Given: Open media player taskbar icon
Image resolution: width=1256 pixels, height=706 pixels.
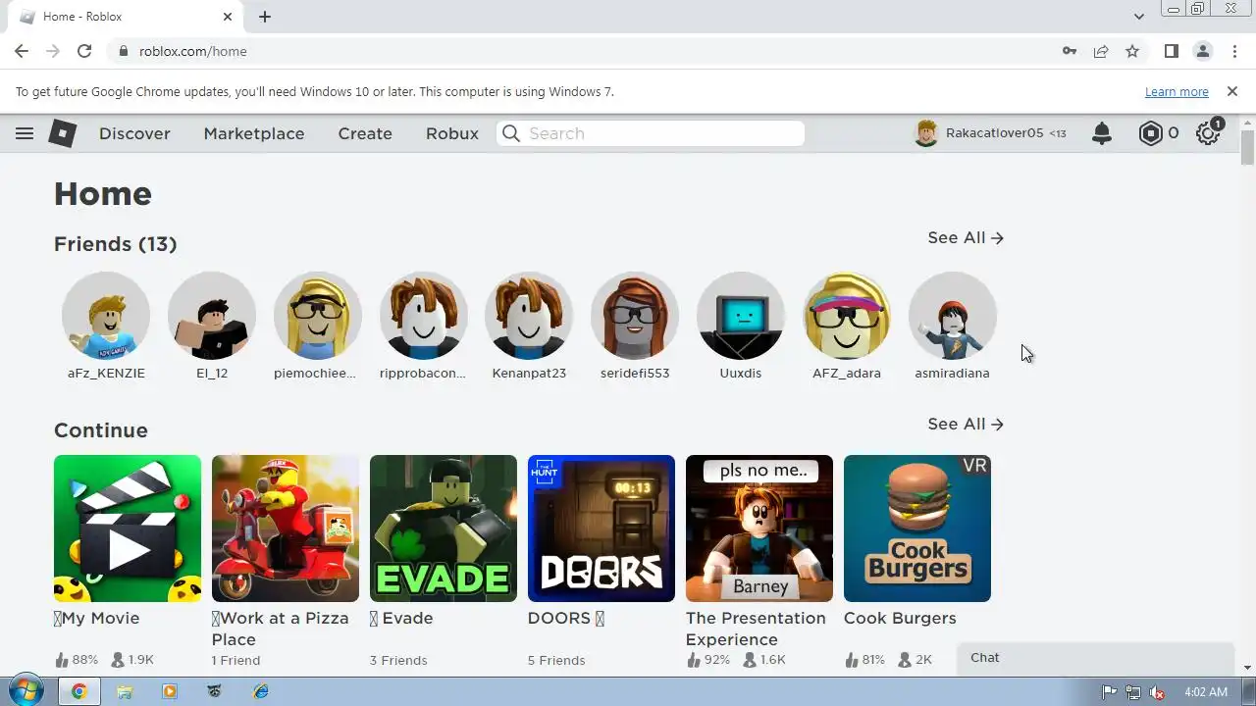Looking at the screenshot, I should [170, 691].
